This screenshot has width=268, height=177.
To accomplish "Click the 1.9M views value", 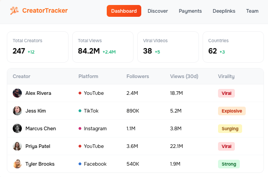I will click(175, 164).
